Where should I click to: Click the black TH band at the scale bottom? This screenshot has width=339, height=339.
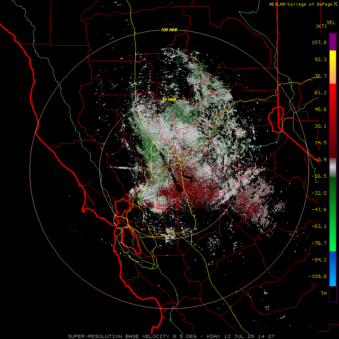[x=333, y=294]
